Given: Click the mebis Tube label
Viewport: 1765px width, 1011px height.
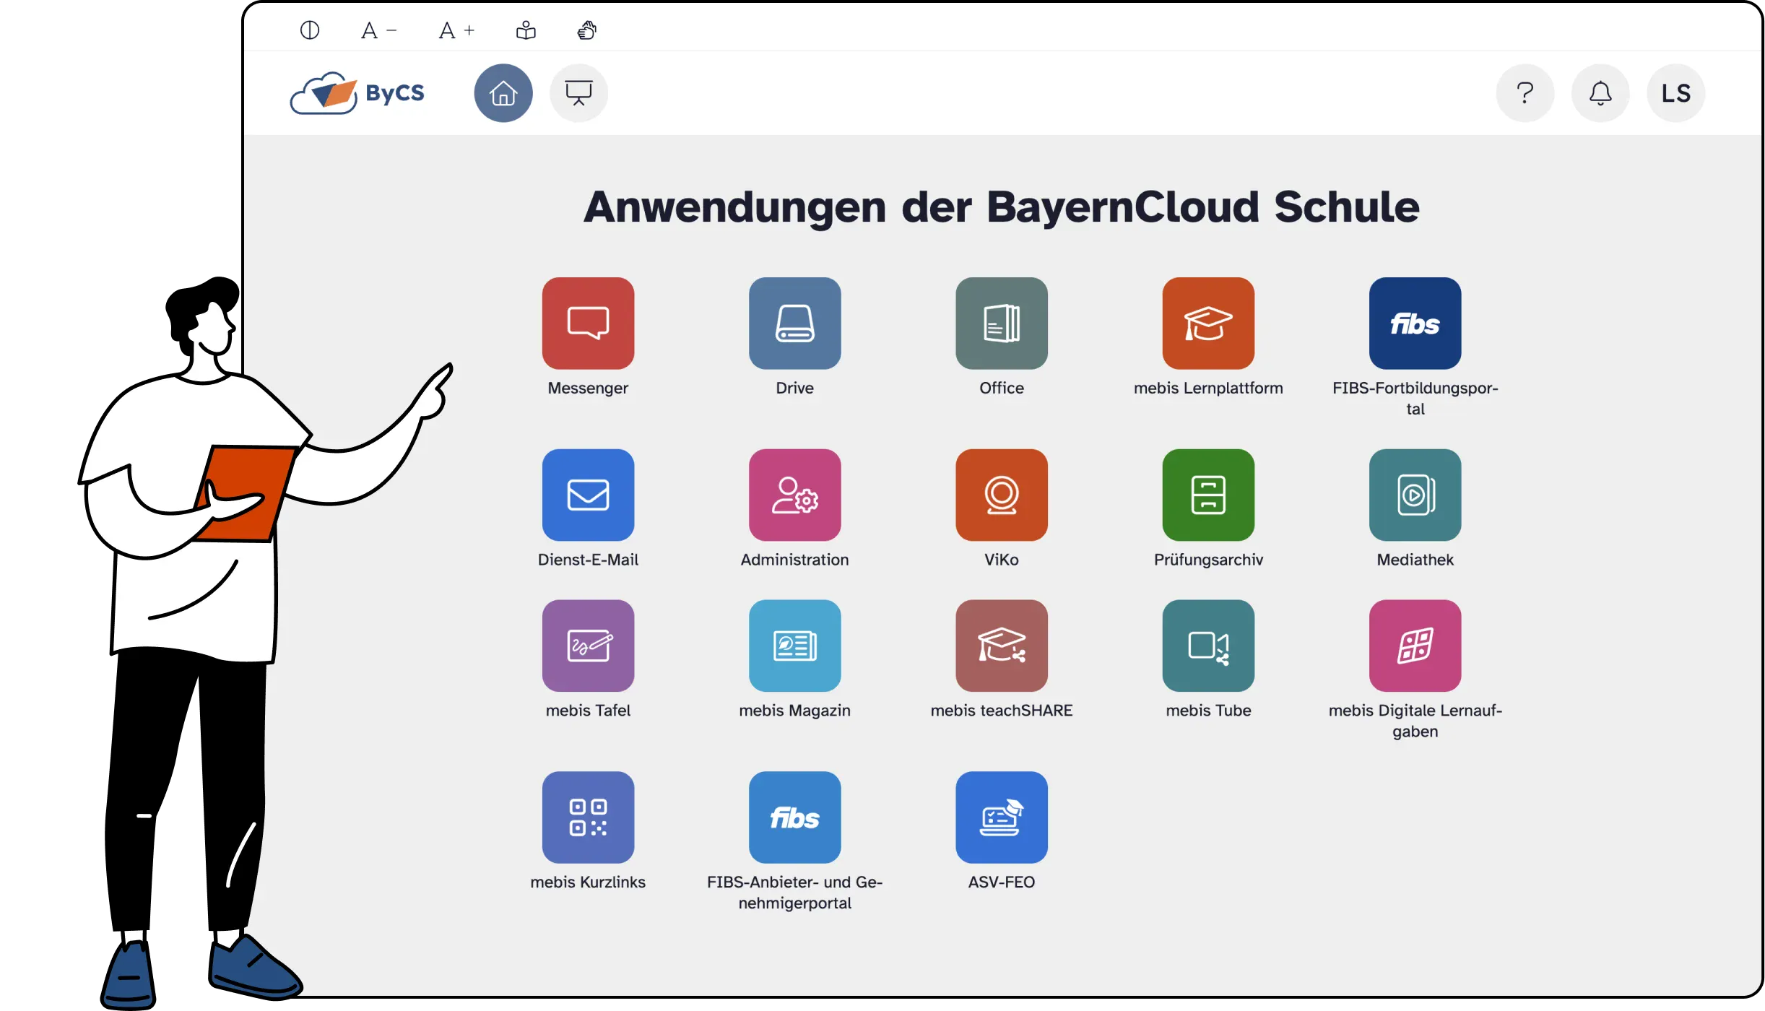Looking at the screenshot, I should coord(1208,711).
